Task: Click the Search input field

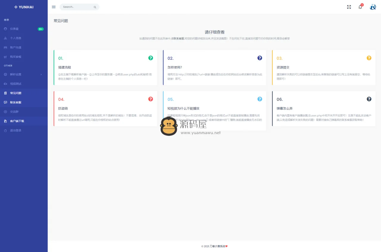Action: tap(77, 7)
